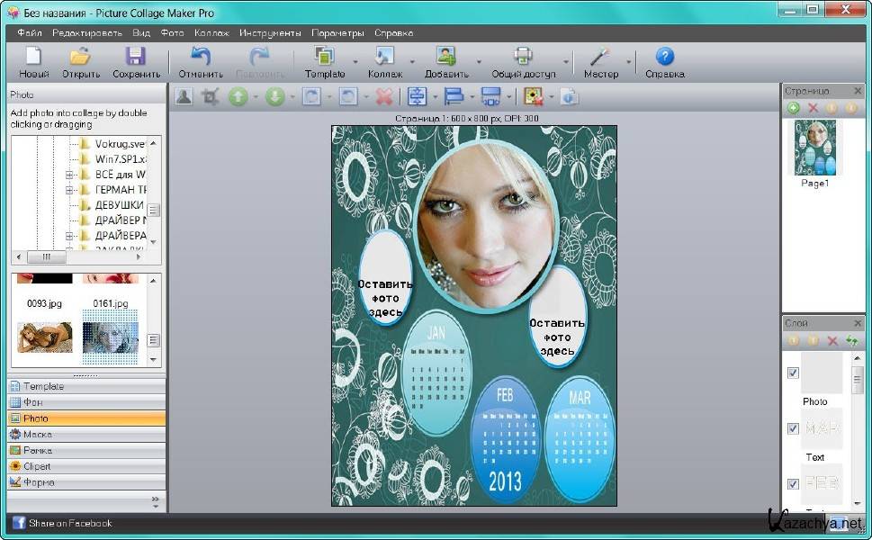Uncheck the MAR text layer checkbox
The width and height of the screenshot is (872, 540).
point(793,428)
